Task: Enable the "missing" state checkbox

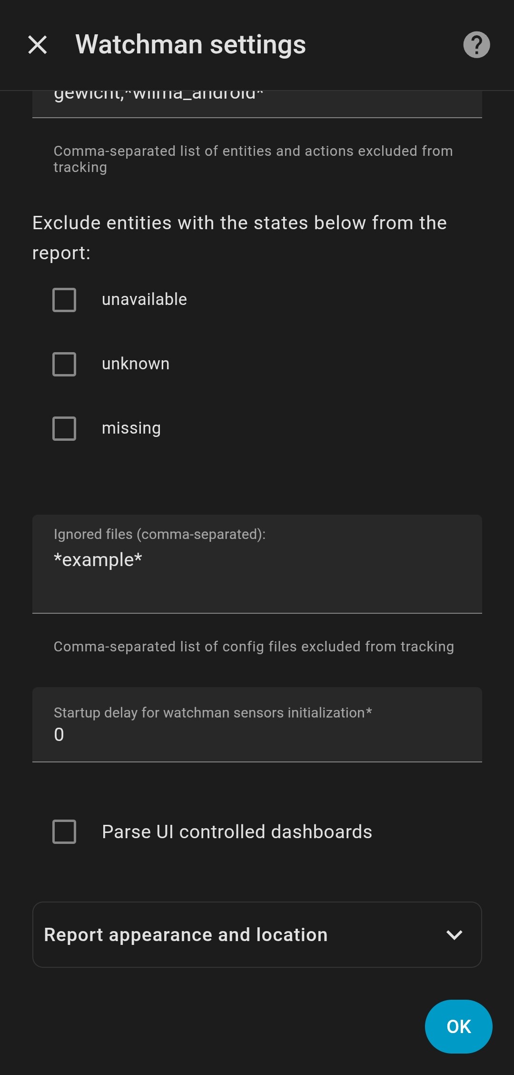Action: click(64, 428)
